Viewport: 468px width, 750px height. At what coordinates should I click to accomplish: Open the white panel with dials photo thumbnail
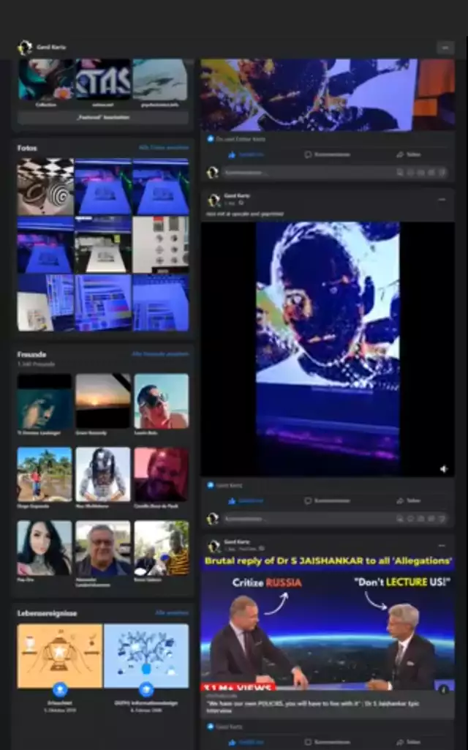[x=161, y=244]
